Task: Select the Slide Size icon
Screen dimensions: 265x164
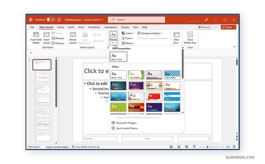Action: [176, 35]
